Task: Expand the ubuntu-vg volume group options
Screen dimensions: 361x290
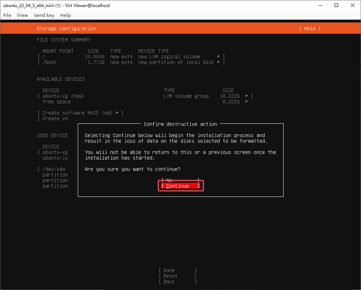Action: [x=246, y=96]
